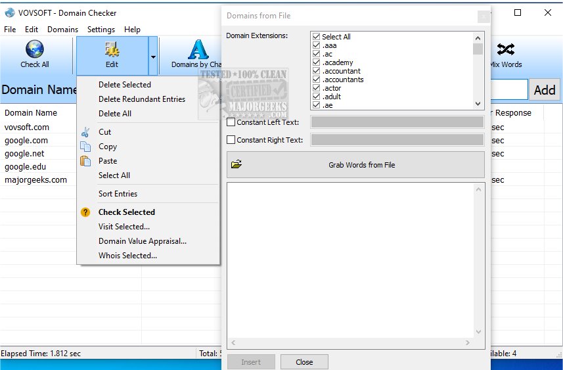Open the Help menu
563x370 pixels.
click(x=132, y=30)
